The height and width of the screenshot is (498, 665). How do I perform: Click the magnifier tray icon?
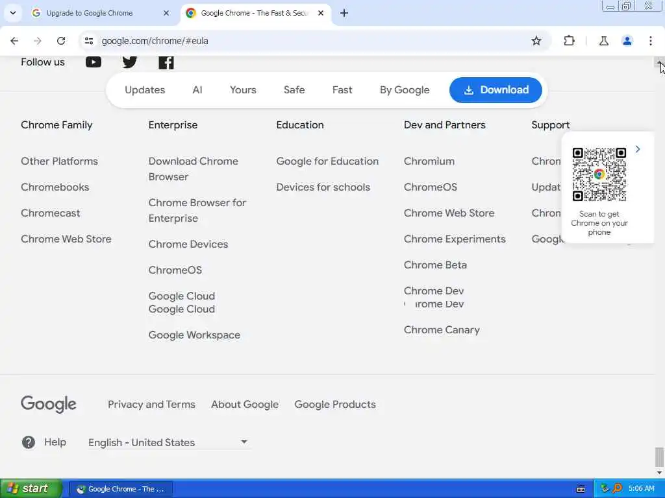(617, 489)
